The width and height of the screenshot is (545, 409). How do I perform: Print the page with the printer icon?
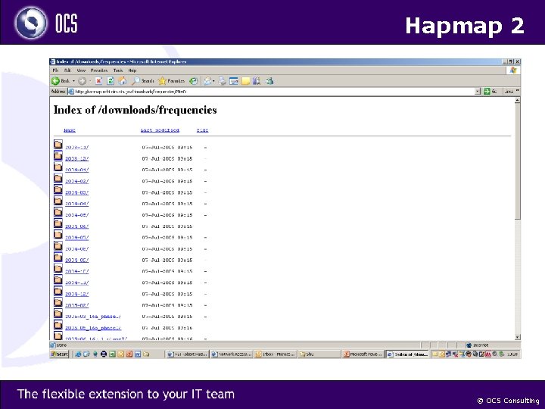coord(222,81)
